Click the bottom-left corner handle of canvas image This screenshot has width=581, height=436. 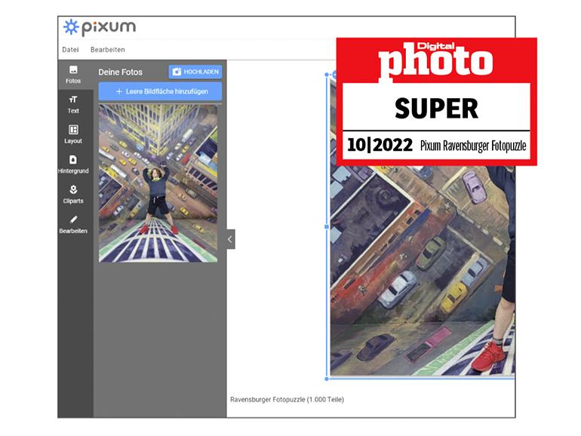pos(327,379)
